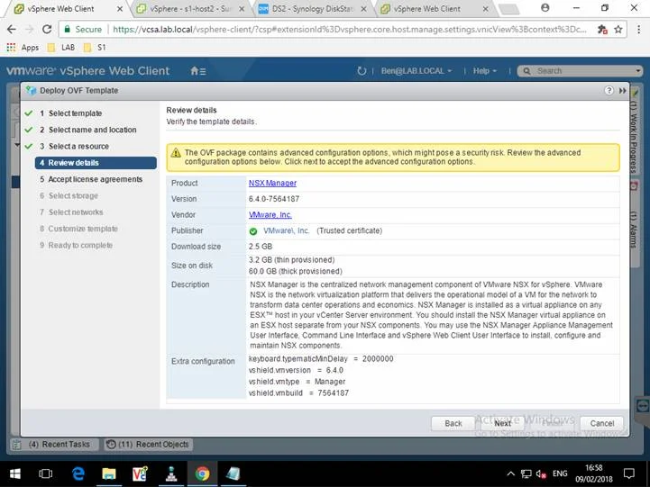Launch Edge from the taskbar
The width and height of the screenshot is (650, 487).
click(78, 473)
